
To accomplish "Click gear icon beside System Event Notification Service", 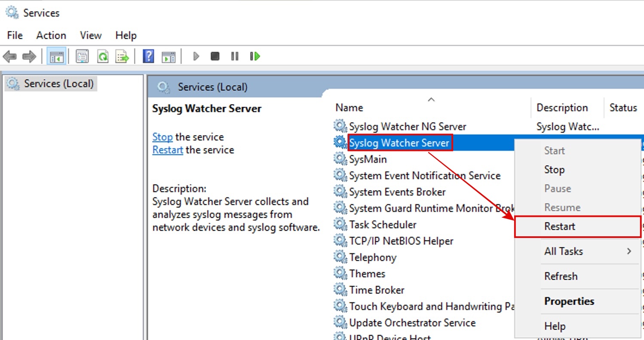I will pyautogui.click(x=340, y=175).
